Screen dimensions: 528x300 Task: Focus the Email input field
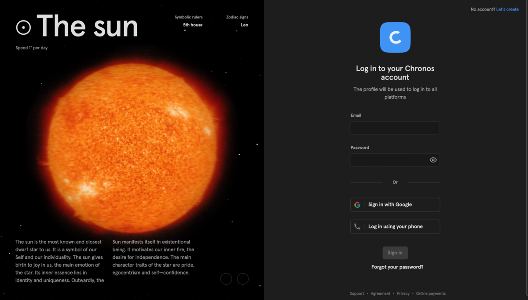click(x=395, y=128)
